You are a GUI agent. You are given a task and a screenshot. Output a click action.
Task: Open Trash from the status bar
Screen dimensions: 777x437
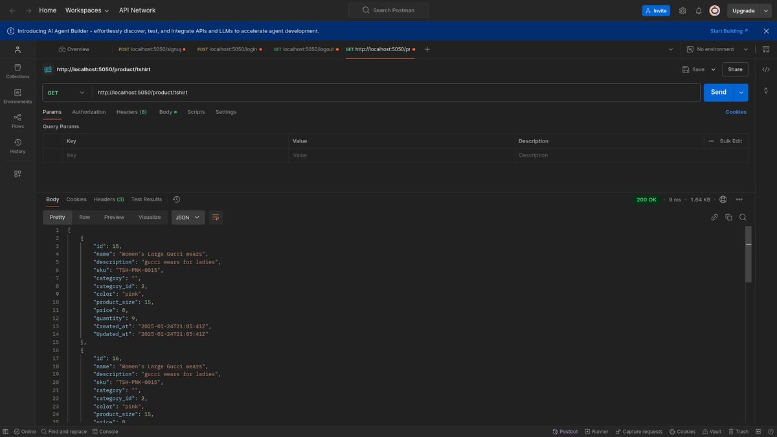[738, 431]
